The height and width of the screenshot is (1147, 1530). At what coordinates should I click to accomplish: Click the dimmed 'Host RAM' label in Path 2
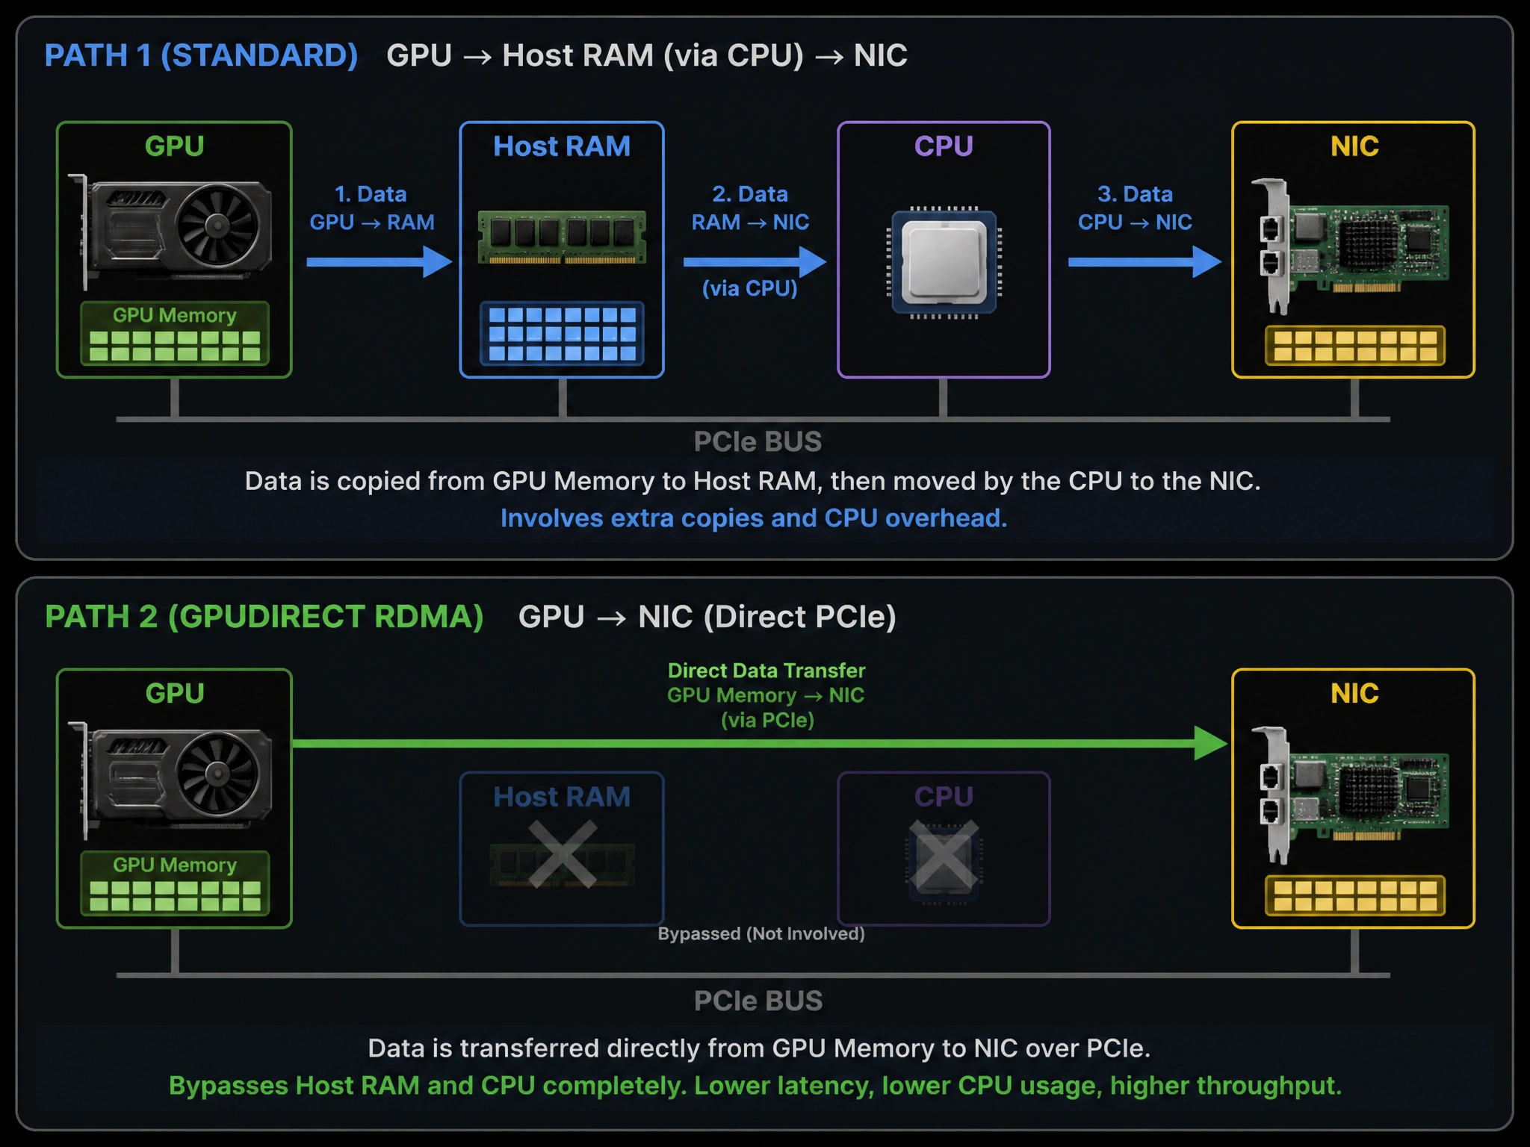click(562, 797)
